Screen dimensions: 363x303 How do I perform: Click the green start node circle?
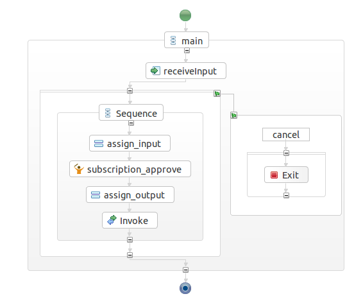pyautogui.click(x=185, y=15)
